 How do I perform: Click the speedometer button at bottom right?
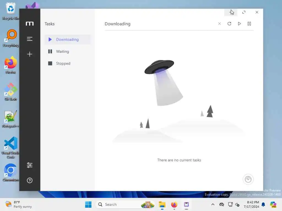point(248,179)
